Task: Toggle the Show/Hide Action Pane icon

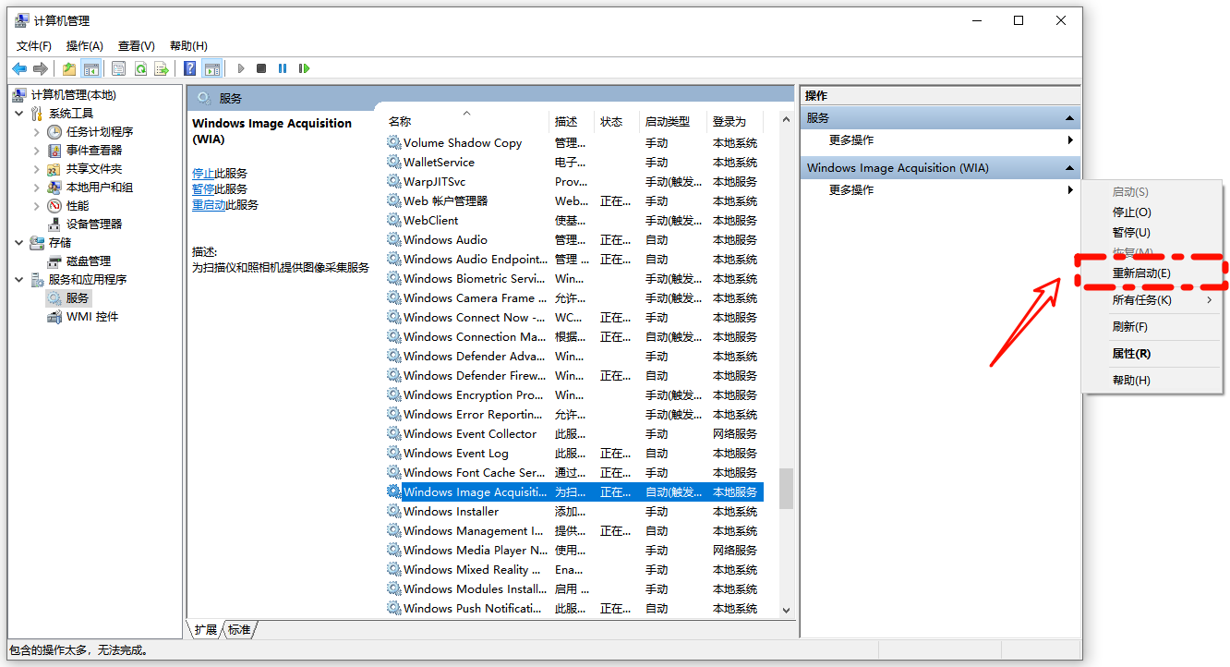Action: click(x=212, y=68)
